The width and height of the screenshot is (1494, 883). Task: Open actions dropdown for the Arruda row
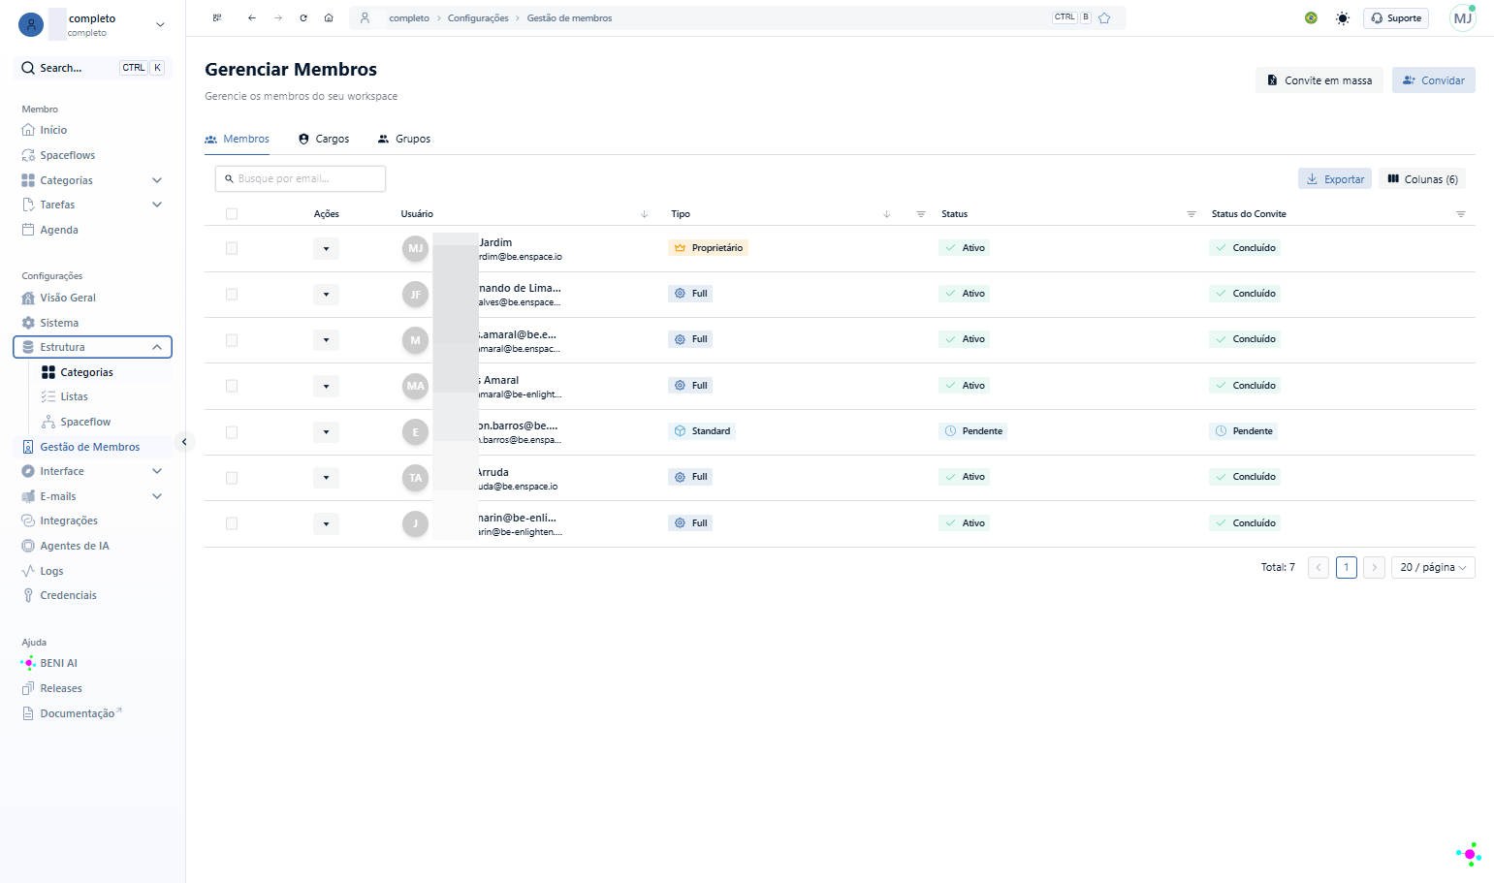point(326,478)
